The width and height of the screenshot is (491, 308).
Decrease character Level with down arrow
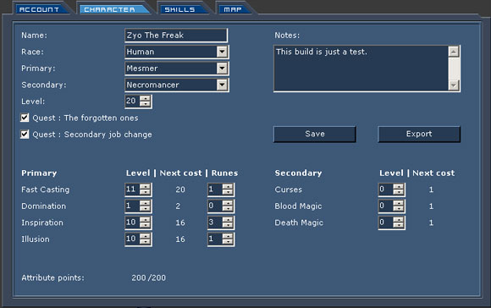pyautogui.click(x=145, y=104)
